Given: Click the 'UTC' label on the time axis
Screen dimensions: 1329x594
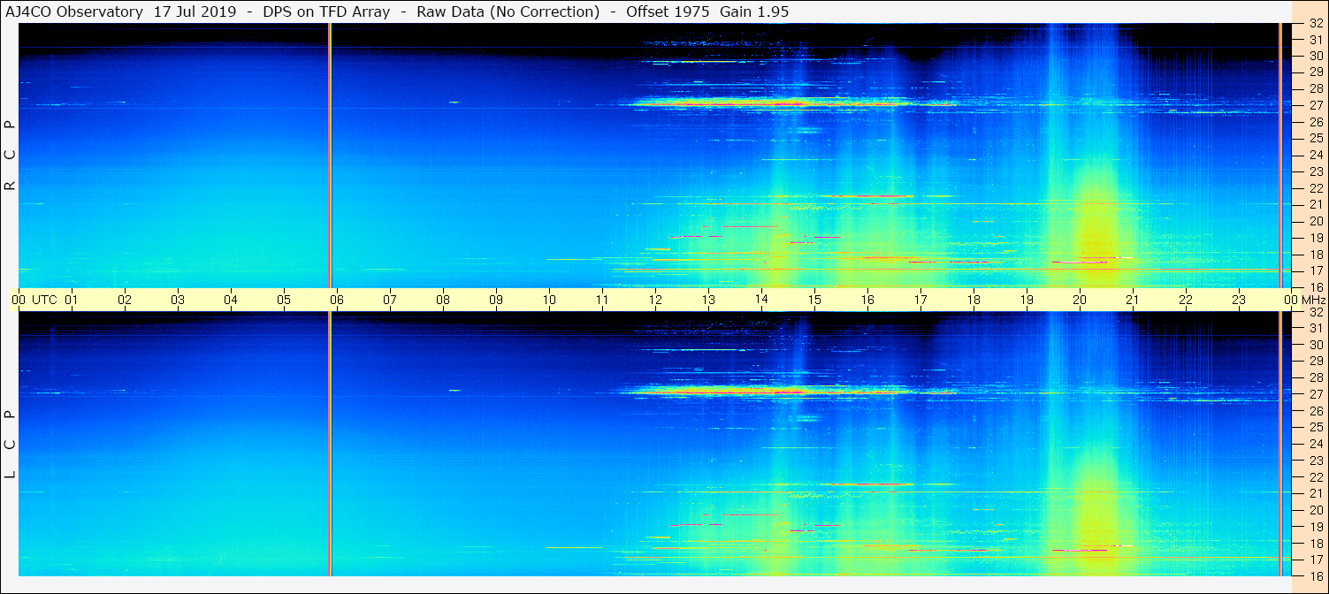Looking at the screenshot, I should (44, 300).
